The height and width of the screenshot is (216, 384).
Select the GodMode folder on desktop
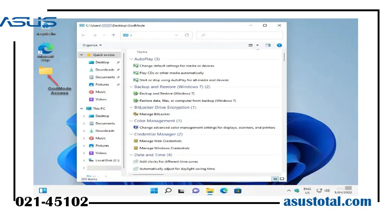(46, 71)
